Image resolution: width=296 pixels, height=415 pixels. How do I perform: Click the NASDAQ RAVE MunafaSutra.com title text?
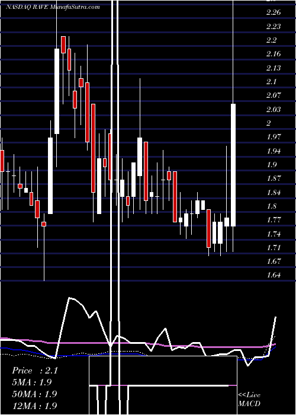pos(53,7)
